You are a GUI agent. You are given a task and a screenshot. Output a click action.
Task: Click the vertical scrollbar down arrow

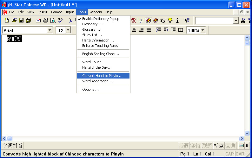pyautogui.click(x=247, y=133)
